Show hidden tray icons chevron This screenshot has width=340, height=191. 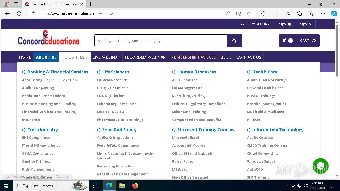pos(286,186)
